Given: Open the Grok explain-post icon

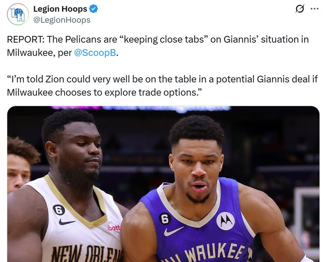Looking at the screenshot, I should (x=300, y=9).
